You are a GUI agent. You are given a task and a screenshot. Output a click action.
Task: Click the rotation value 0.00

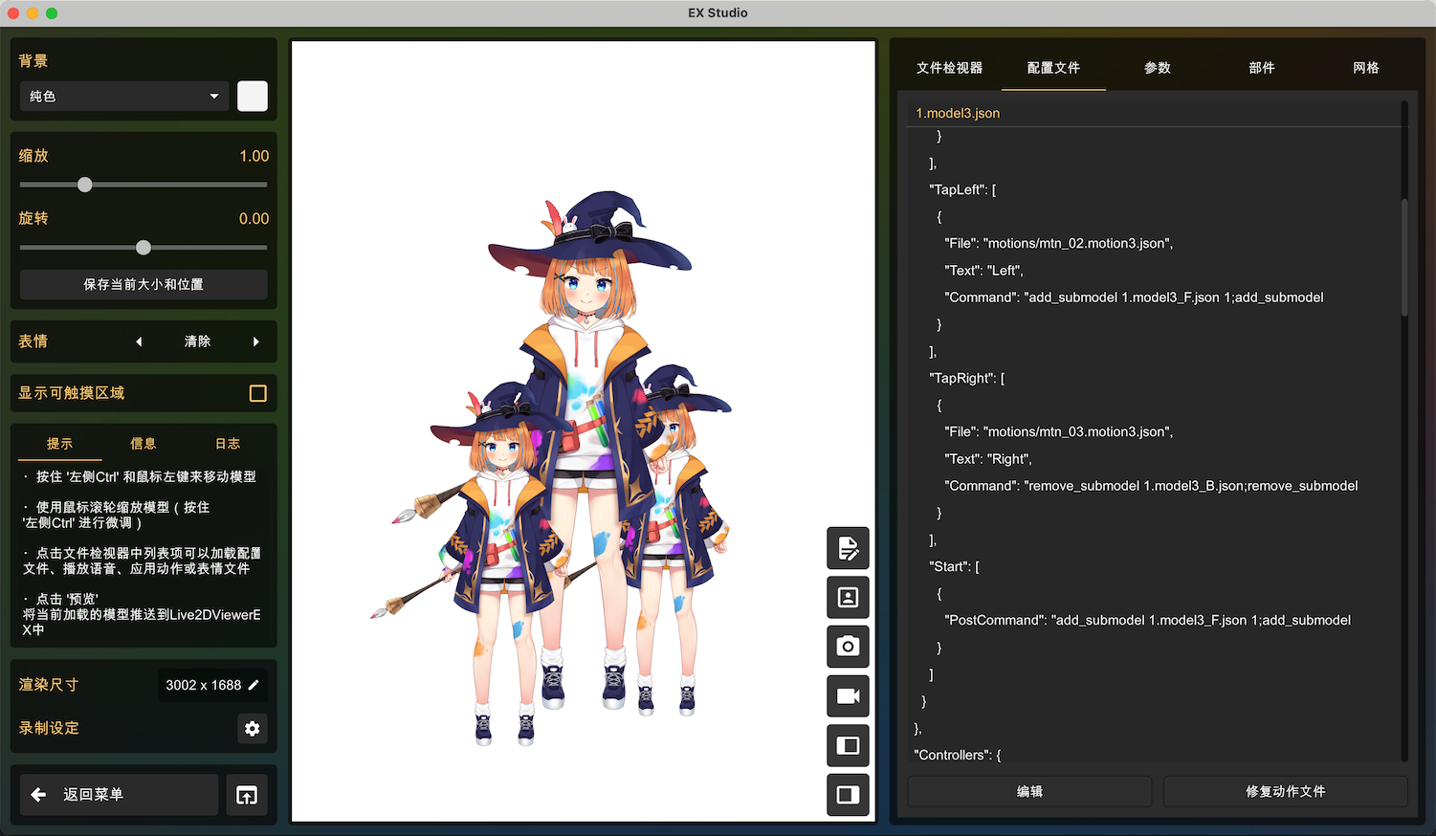click(254, 219)
